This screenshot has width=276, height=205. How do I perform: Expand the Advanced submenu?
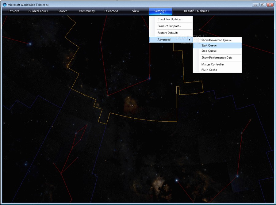(171, 40)
